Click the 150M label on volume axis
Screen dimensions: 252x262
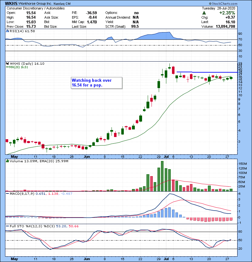click(243, 164)
